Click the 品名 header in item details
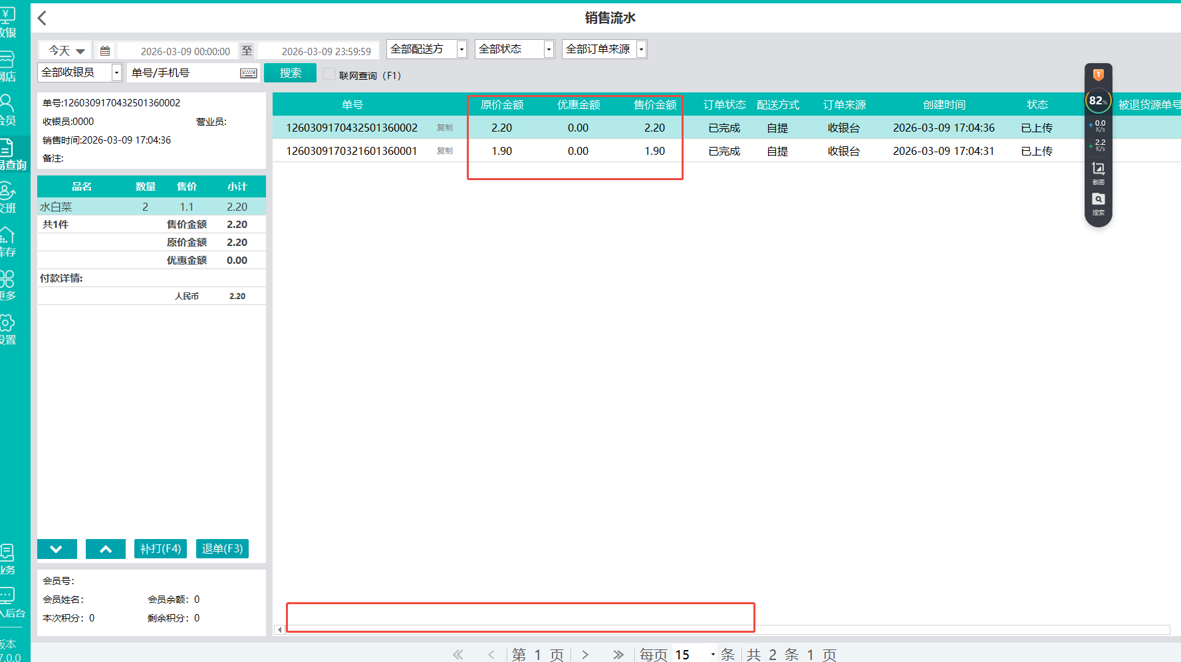Image resolution: width=1181 pixels, height=662 pixels. click(x=82, y=187)
